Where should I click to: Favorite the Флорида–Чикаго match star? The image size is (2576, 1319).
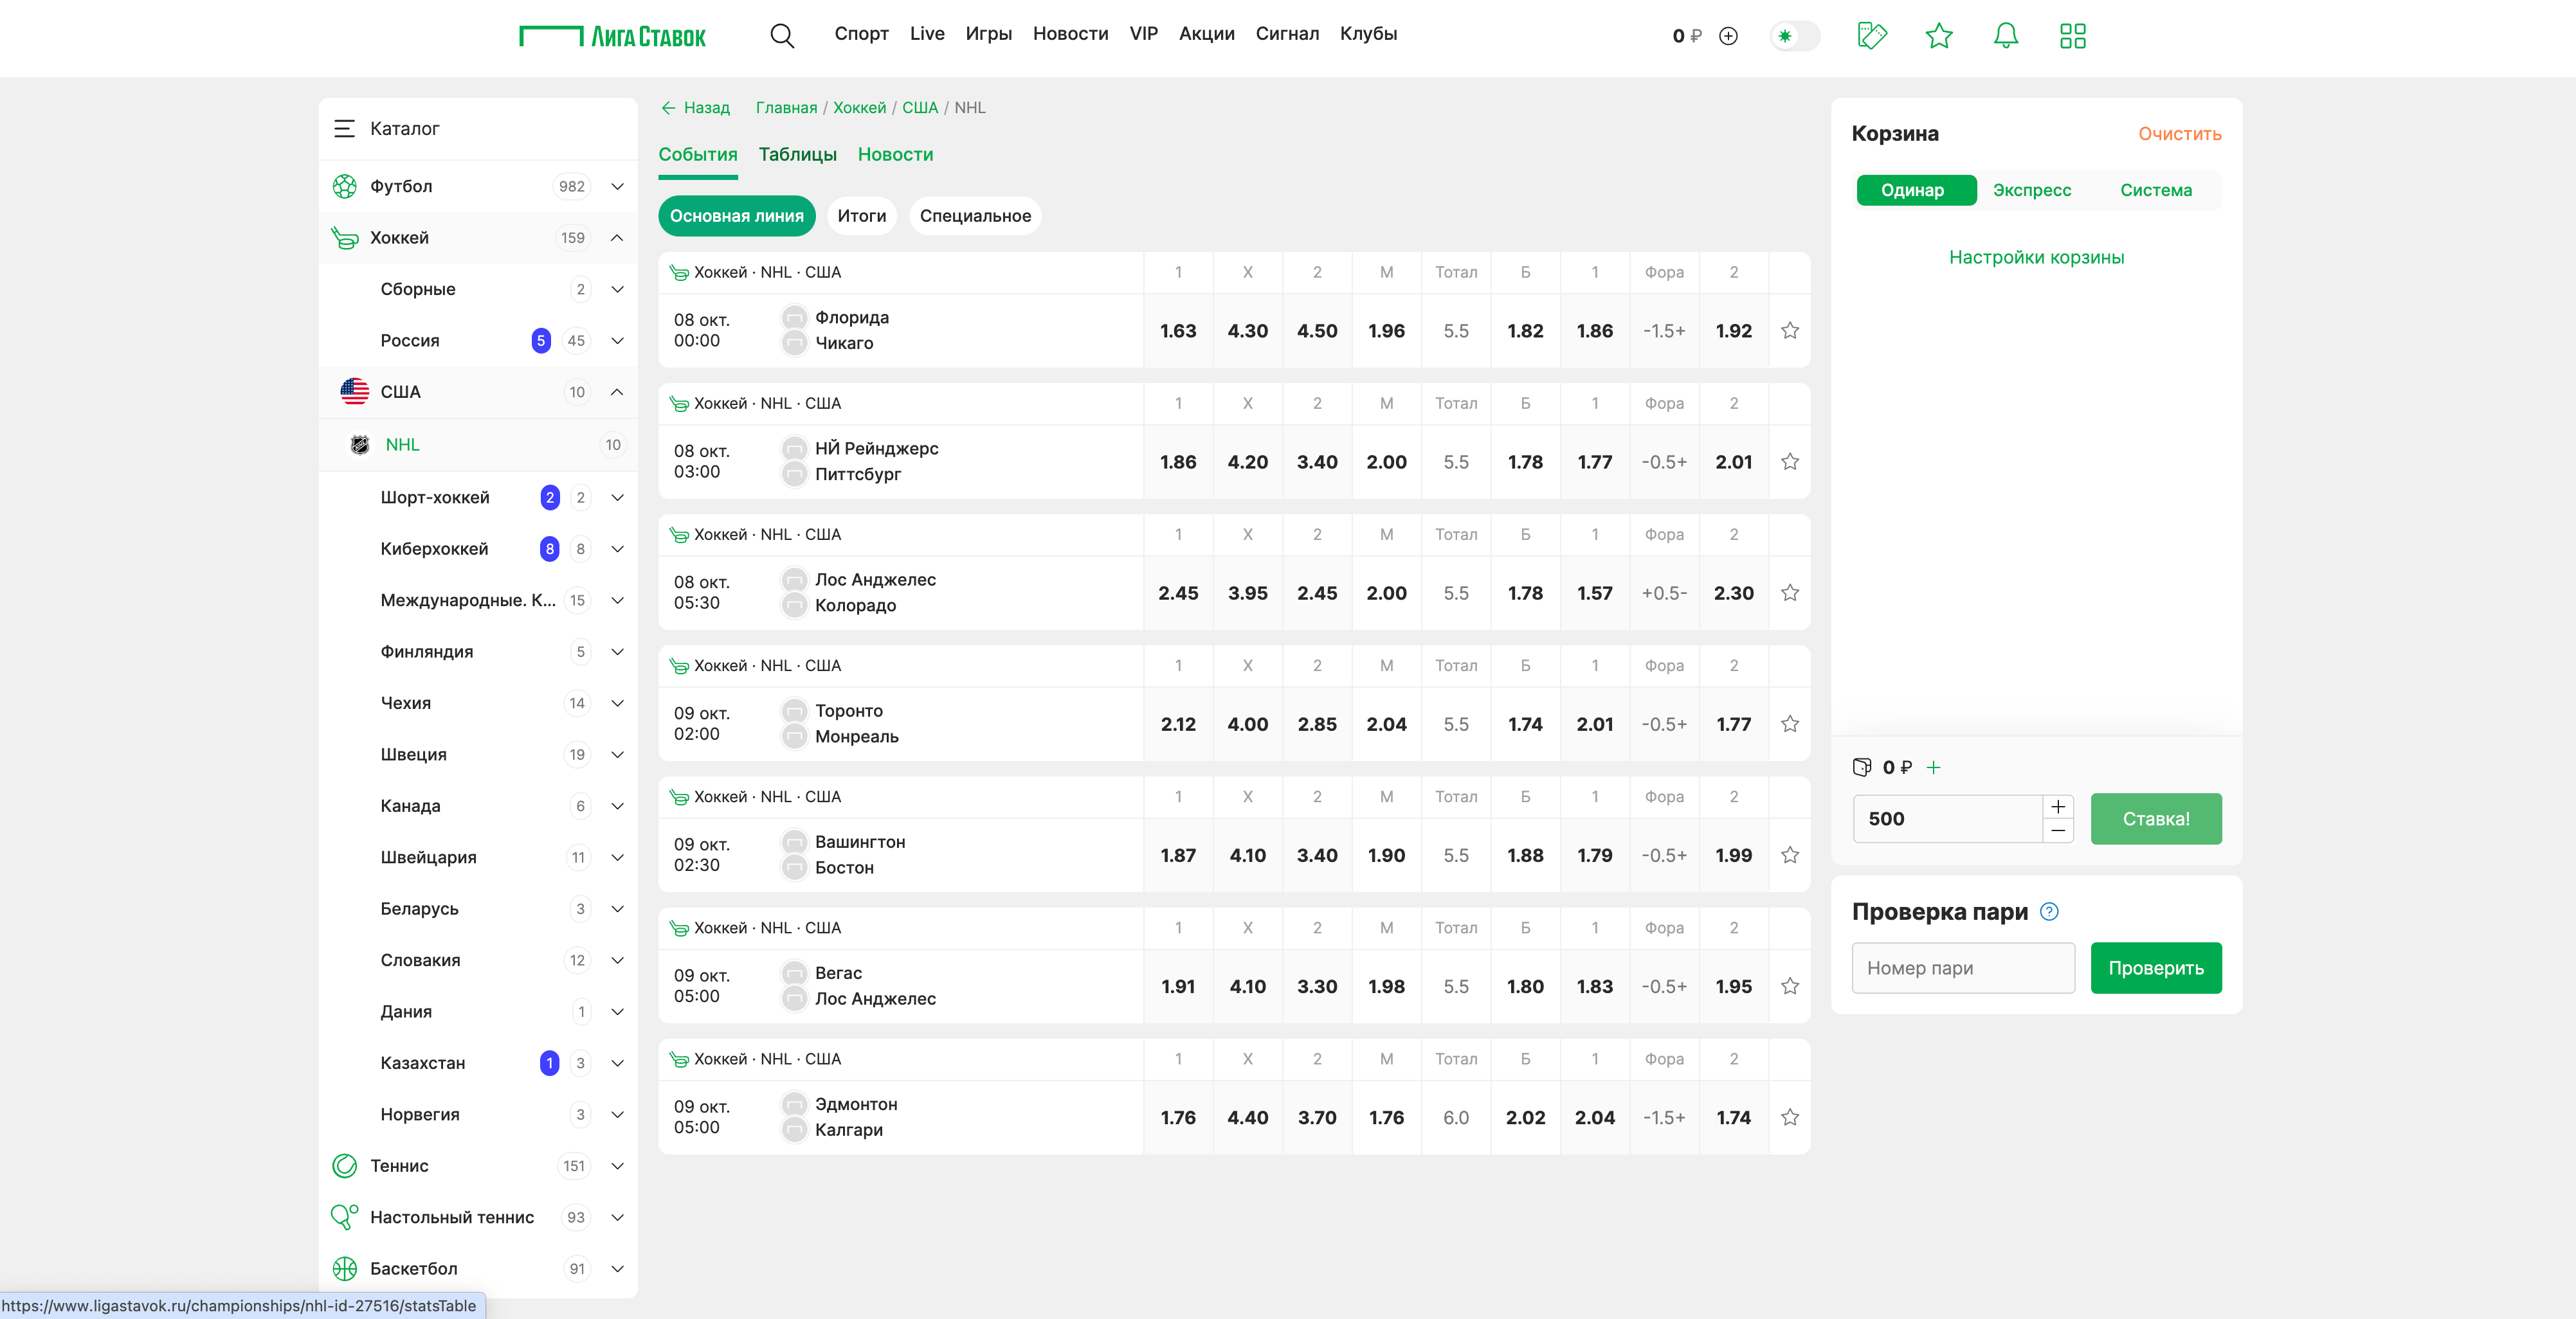coord(1789,331)
